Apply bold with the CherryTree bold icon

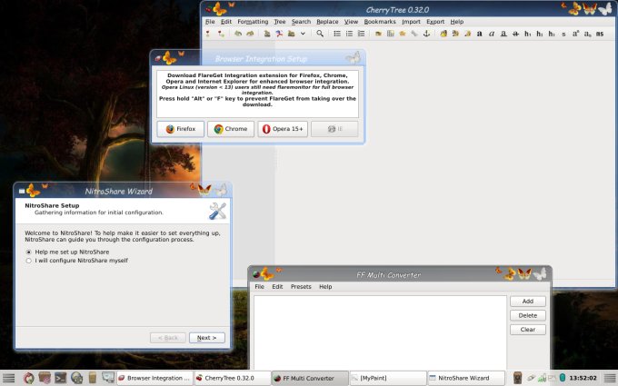click(480, 34)
